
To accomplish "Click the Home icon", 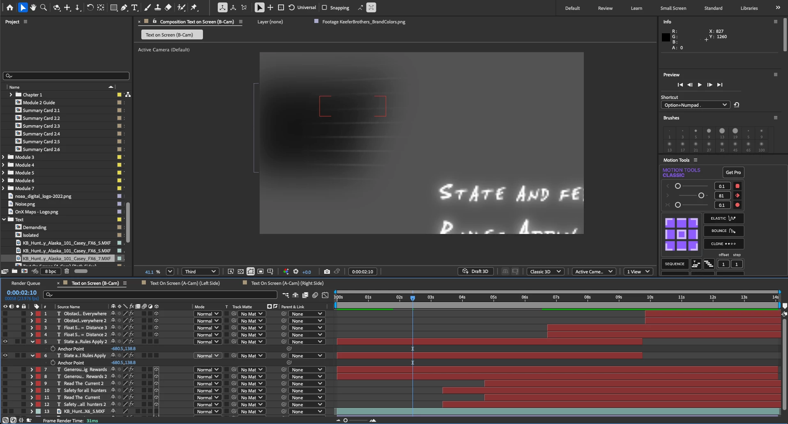I will 10,7.
